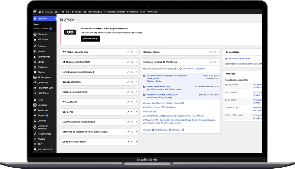
Task: Open Plantillas Elementor in admin bar
Action: 115,12
